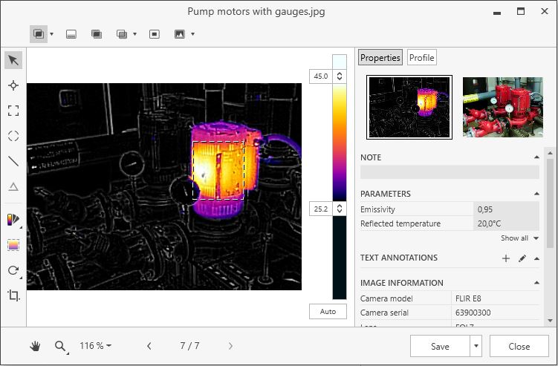The height and width of the screenshot is (366, 558).
Task: Enable the pan hand tool
Action: (x=35, y=346)
